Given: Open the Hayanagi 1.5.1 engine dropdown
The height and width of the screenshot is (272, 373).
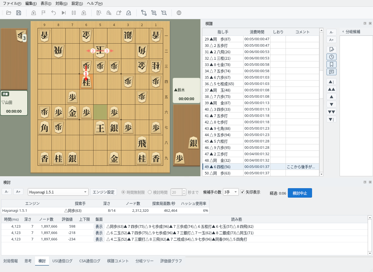Looking at the screenshot, I should 58,192.
